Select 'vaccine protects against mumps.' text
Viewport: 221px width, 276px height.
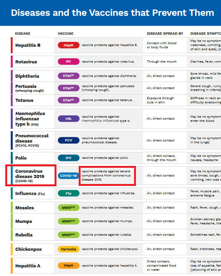point(107,221)
